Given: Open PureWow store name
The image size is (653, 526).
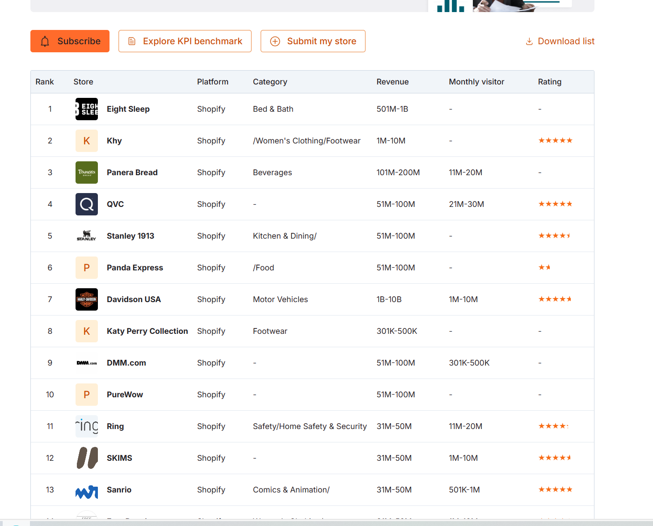Looking at the screenshot, I should [x=125, y=395].
